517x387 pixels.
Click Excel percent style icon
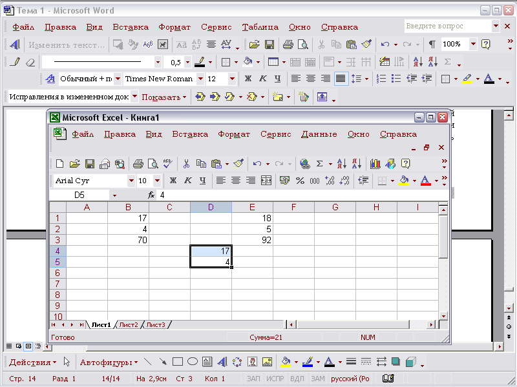[300, 181]
